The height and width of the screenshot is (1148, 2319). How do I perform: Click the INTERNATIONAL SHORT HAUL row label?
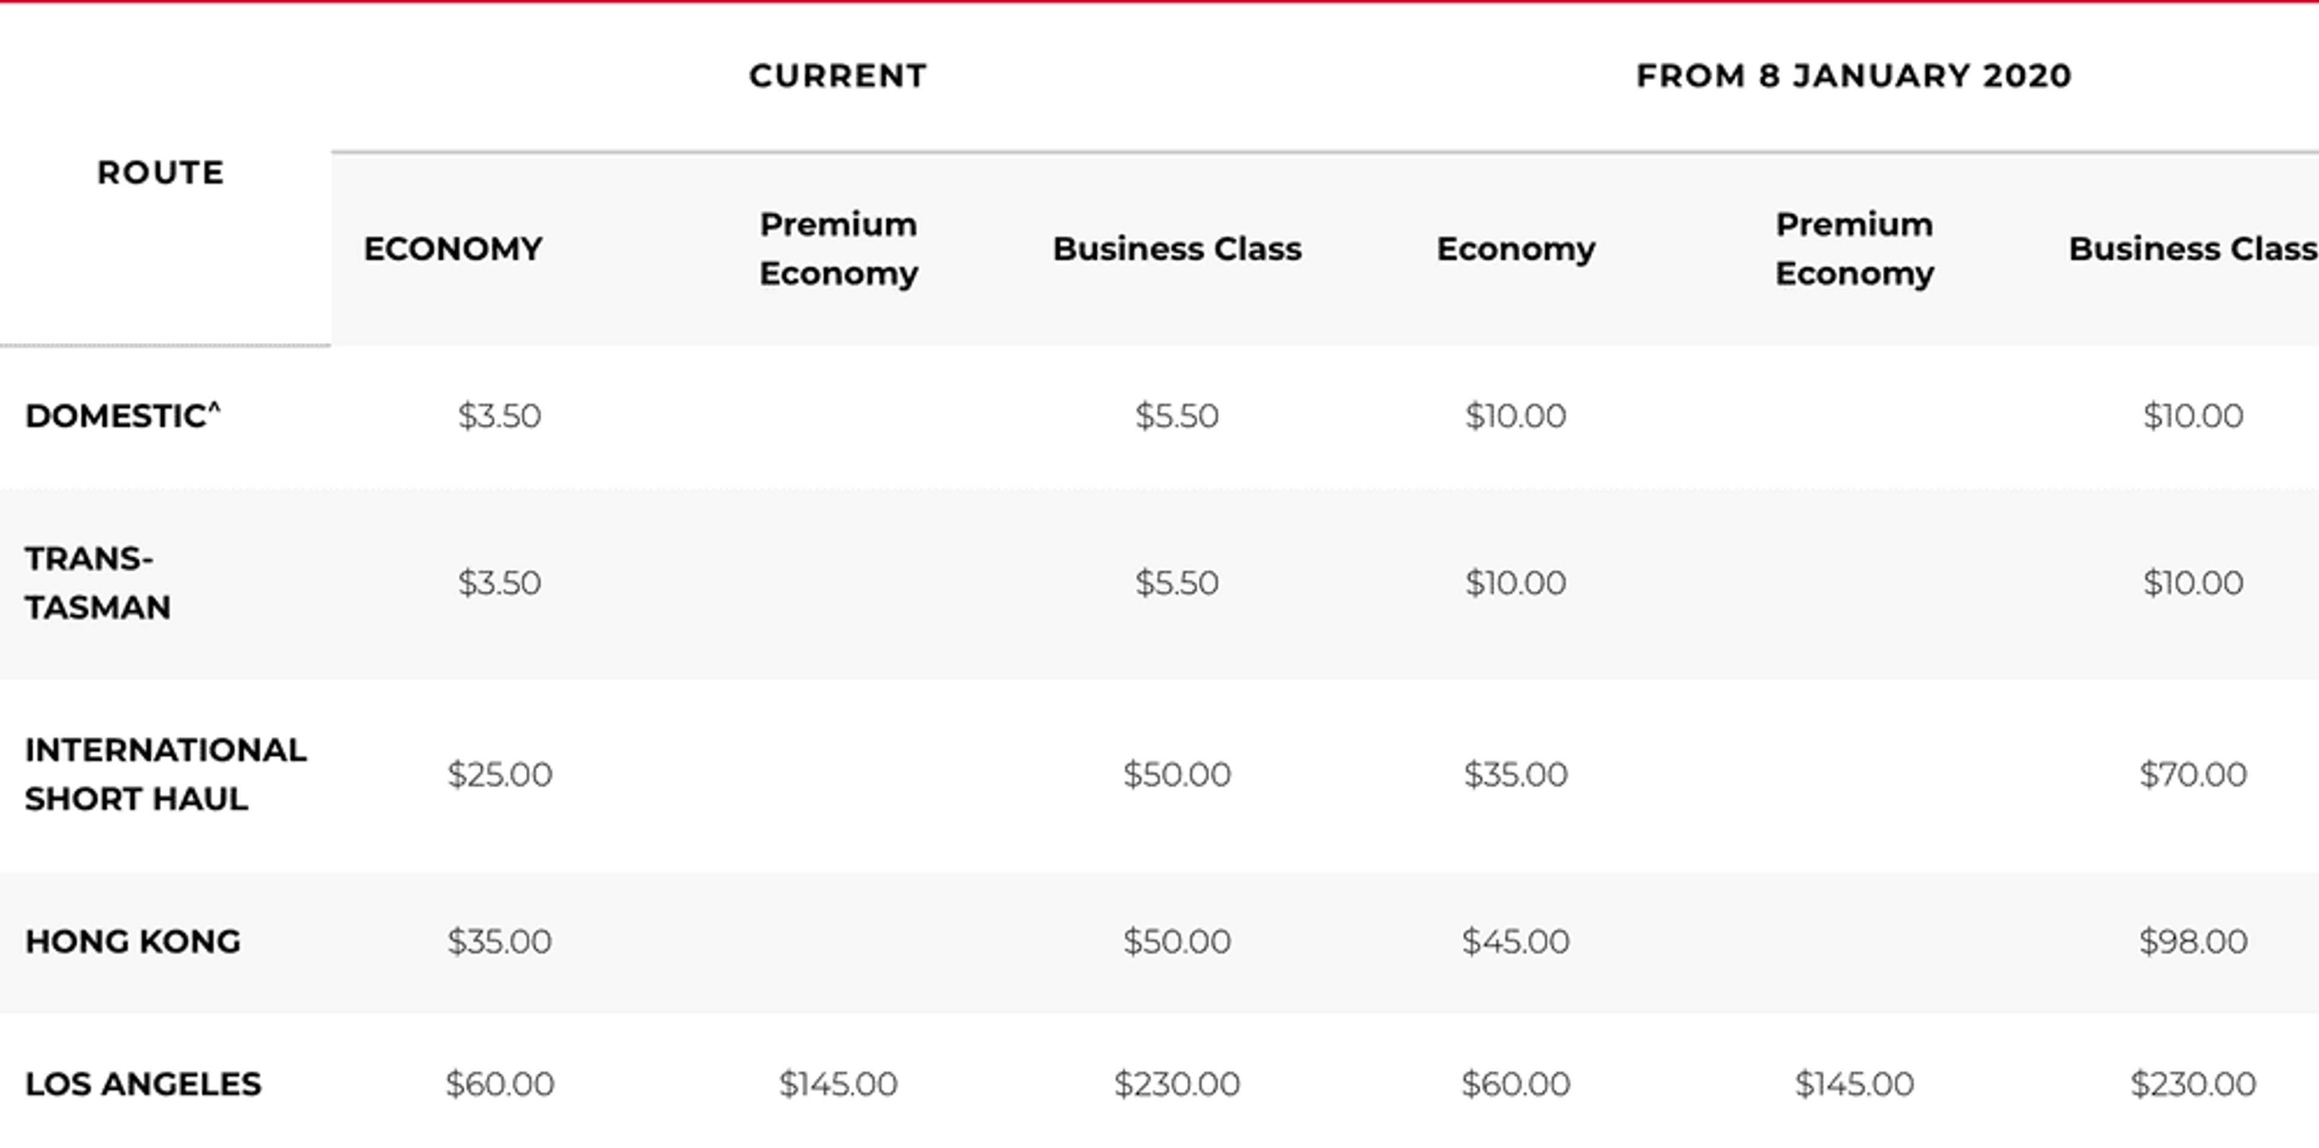pyautogui.click(x=165, y=774)
